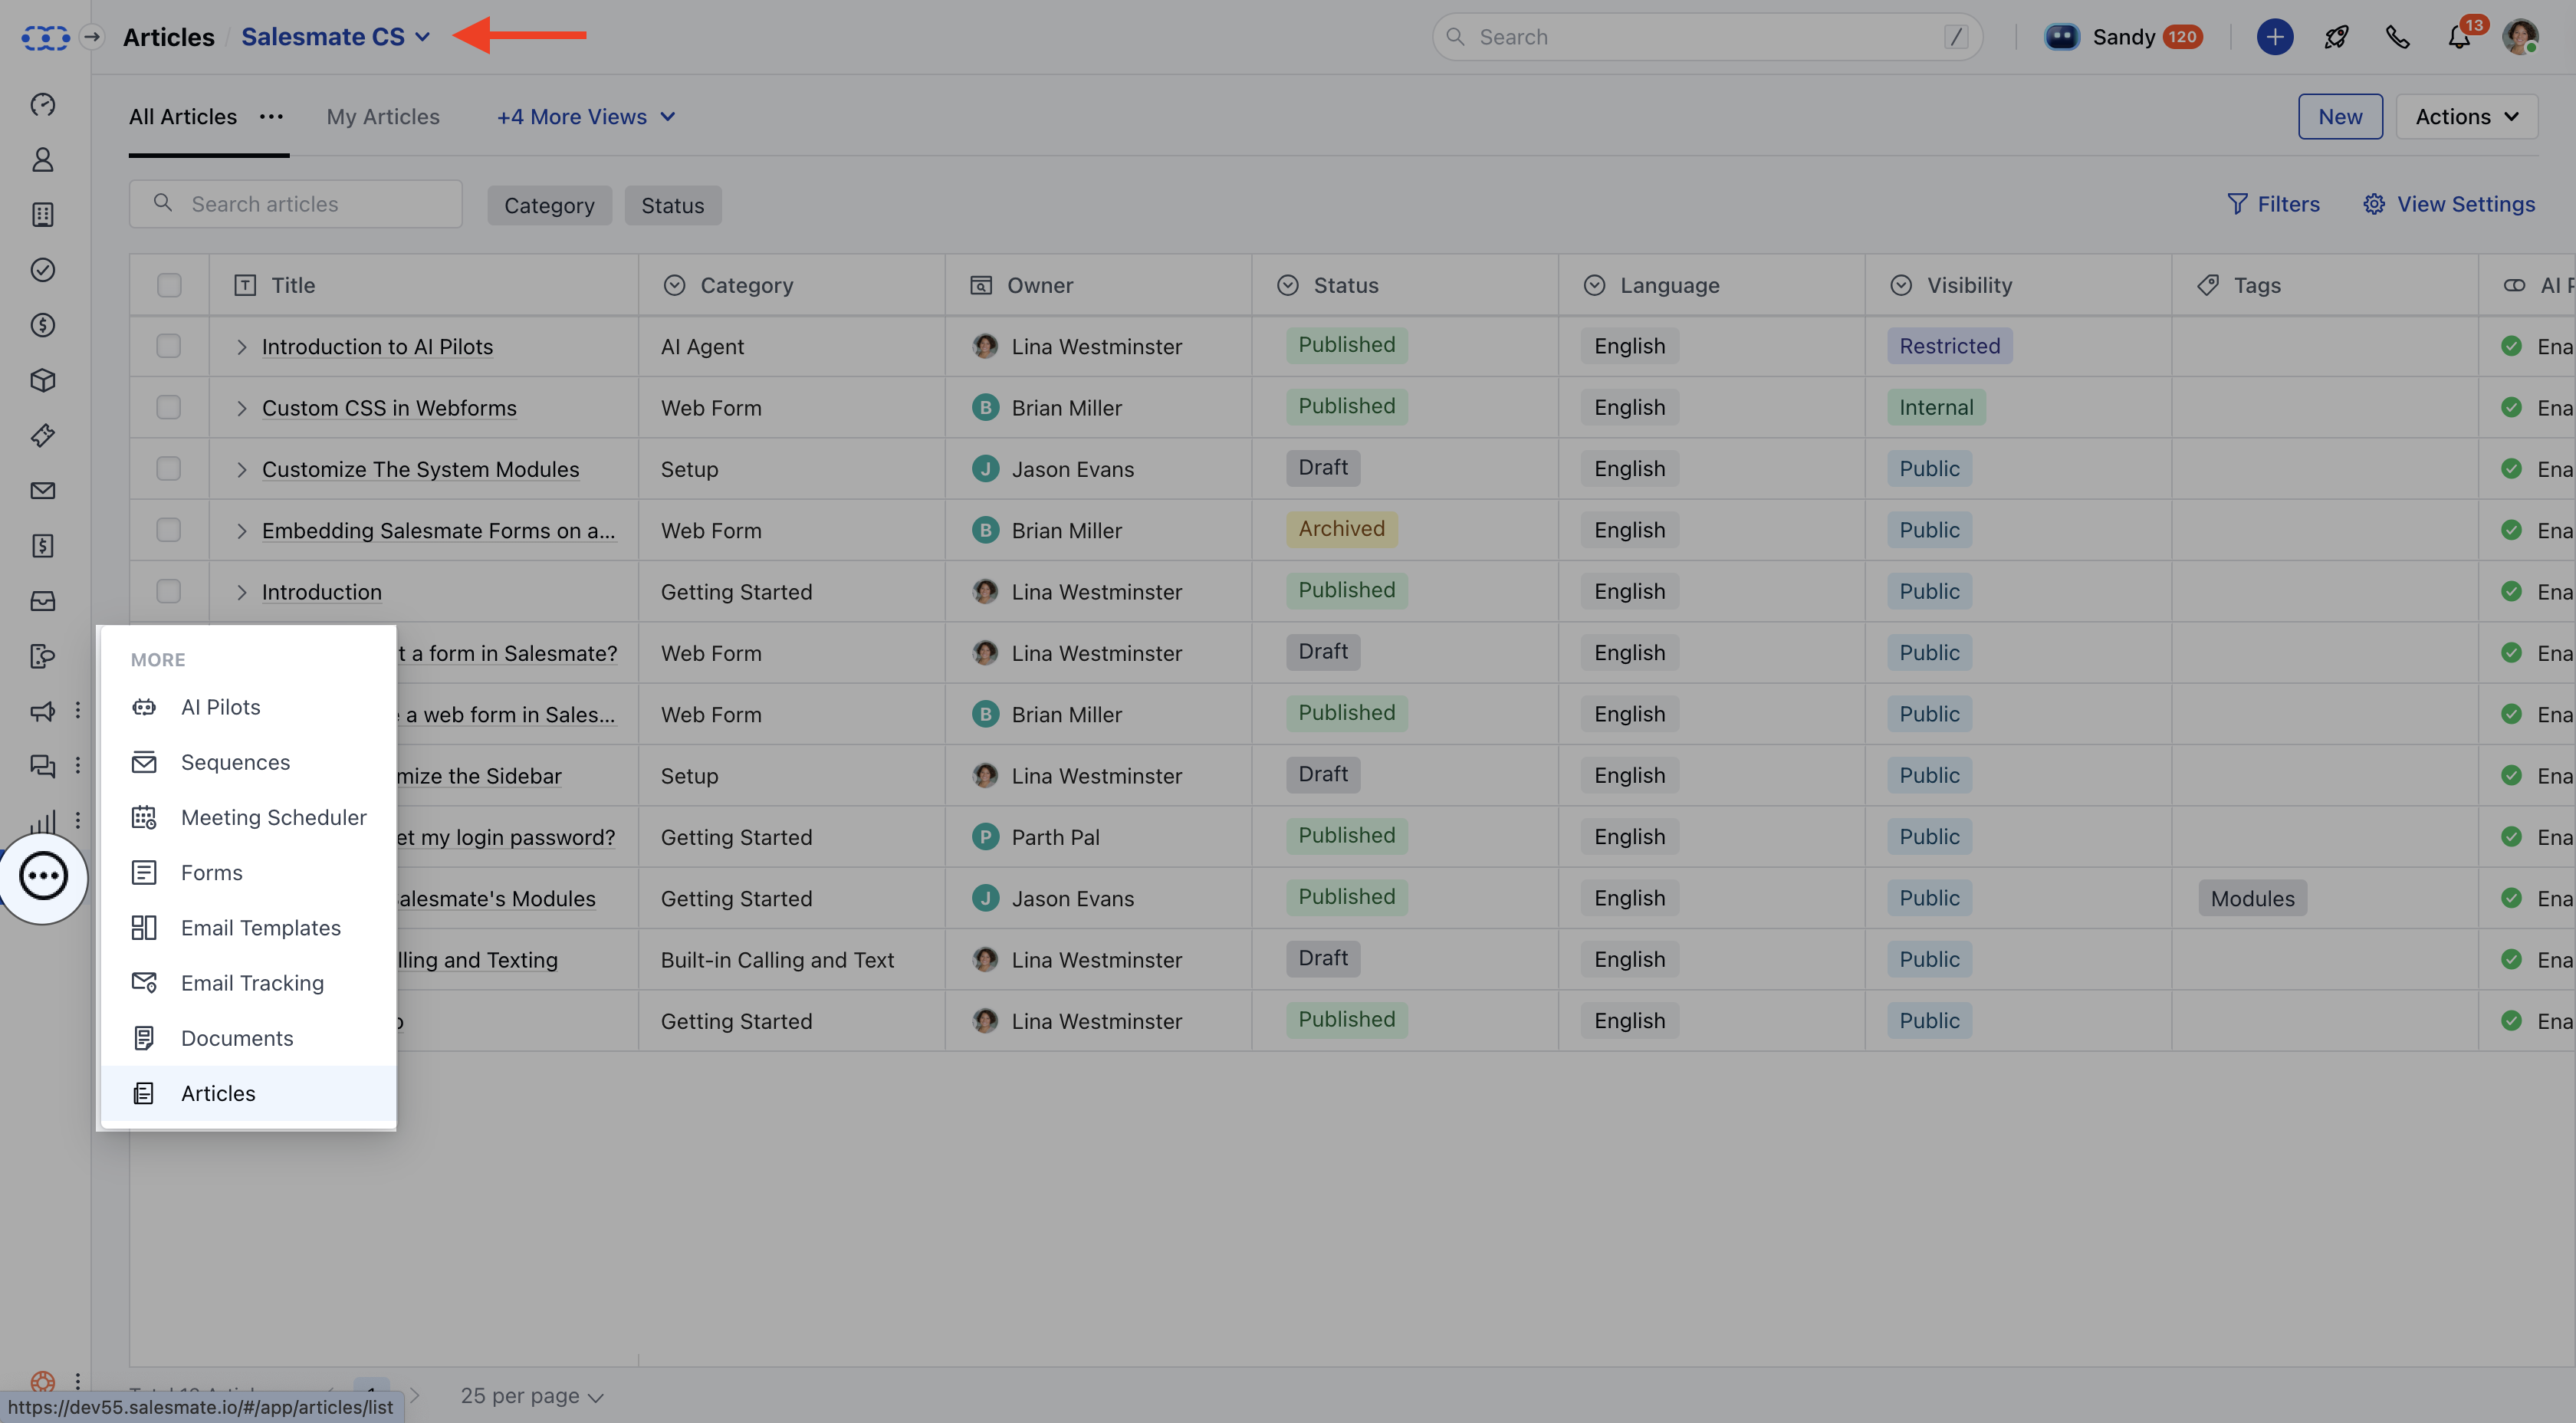Image resolution: width=2576 pixels, height=1423 pixels.
Task: Select Email Templates from the More menu
Action: (260, 928)
